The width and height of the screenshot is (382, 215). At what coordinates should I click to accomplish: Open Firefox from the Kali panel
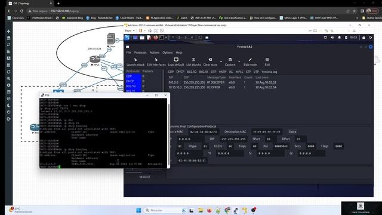(x=155, y=38)
